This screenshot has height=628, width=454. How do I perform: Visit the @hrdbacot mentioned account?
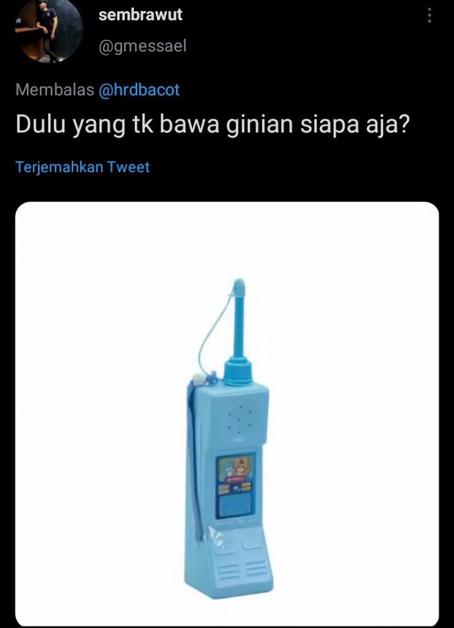(x=139, y=89)
